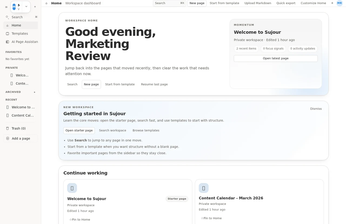Select Home in the sidebar
The height and width of the screenshot is (224, 346).
16,25
